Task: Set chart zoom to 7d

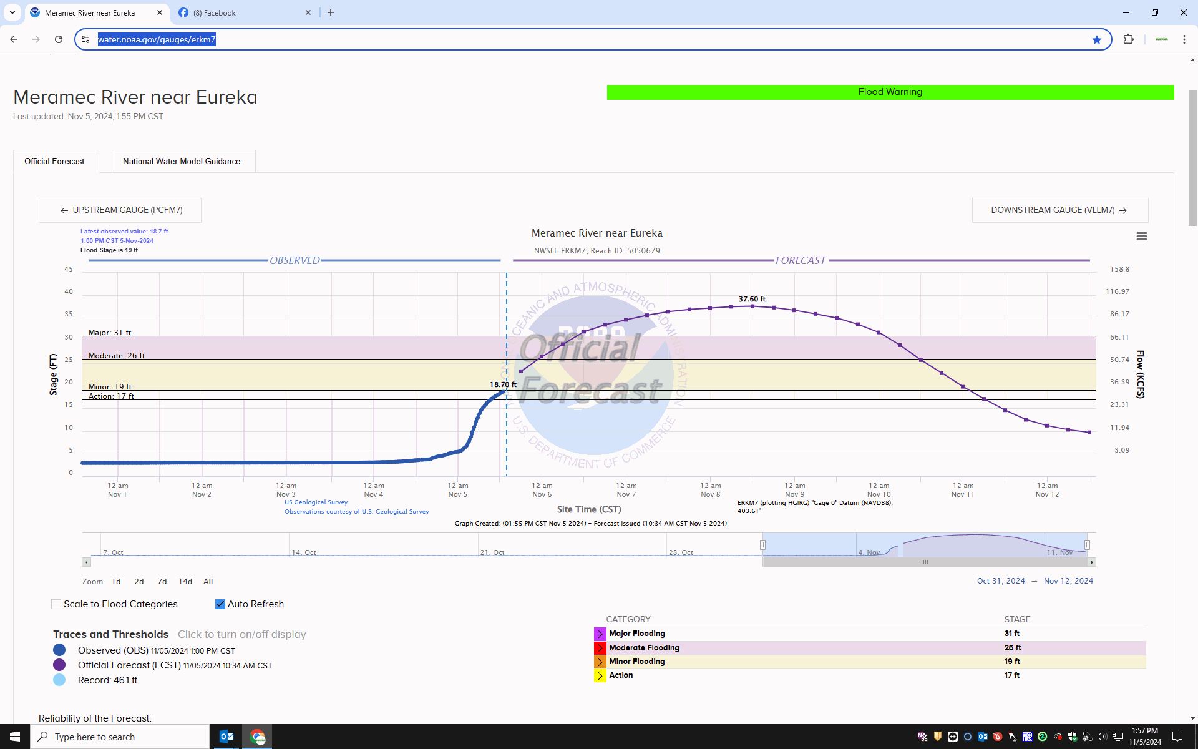Action: [162, 582]
